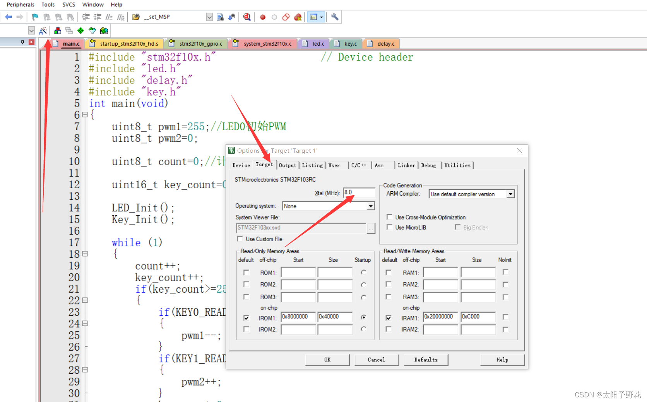
Task: Open Configuration with the wrench icon
Action: (x=335, y=17)
